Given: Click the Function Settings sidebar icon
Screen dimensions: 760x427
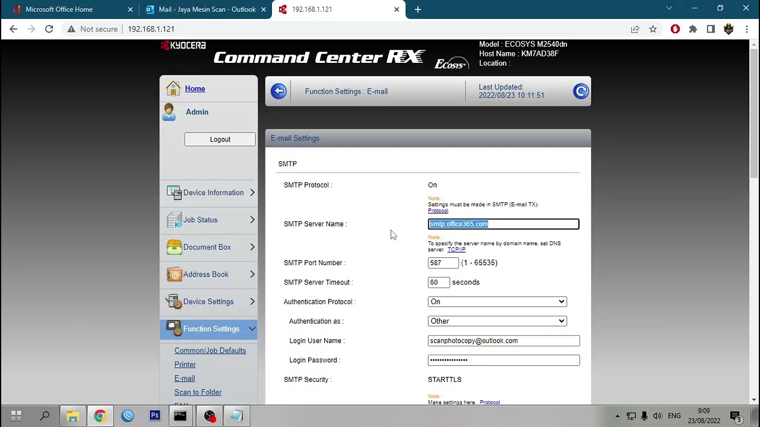Looking at the screenshot, I should 174,329.
